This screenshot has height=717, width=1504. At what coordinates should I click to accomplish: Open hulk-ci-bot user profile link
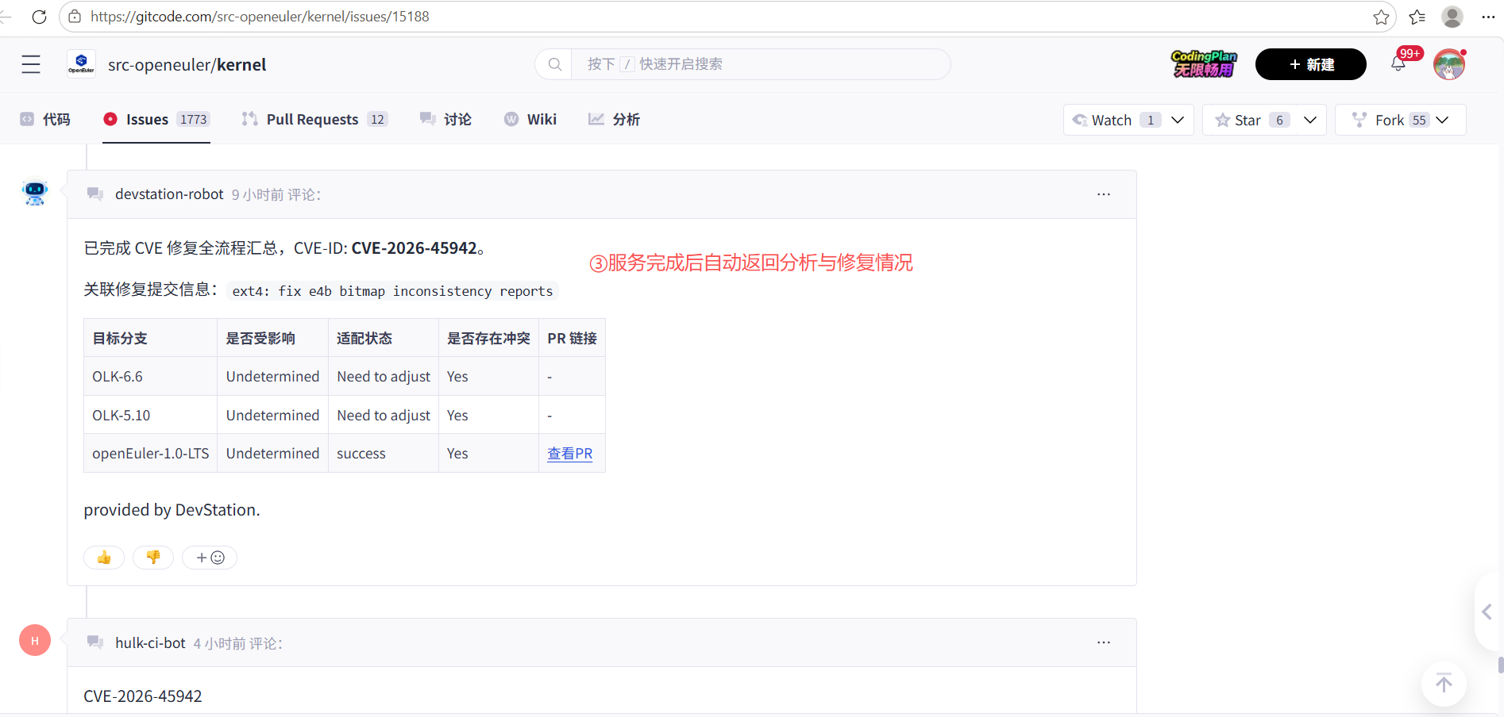150,643
